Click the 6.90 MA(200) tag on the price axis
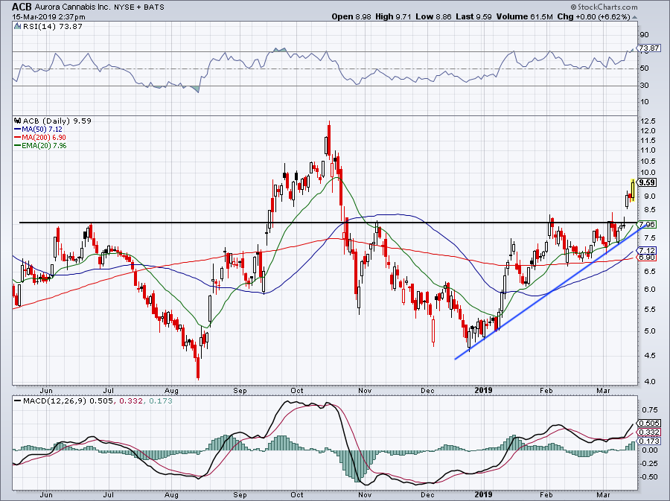Screen dimensions: 670x501 (648, 258)
